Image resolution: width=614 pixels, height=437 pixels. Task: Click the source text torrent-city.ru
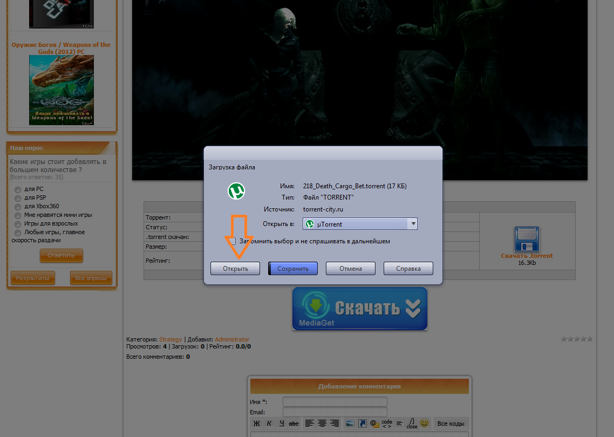point(323,209)
